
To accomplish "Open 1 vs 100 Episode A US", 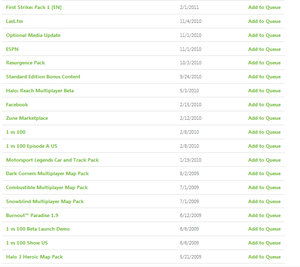I will 31,146.
